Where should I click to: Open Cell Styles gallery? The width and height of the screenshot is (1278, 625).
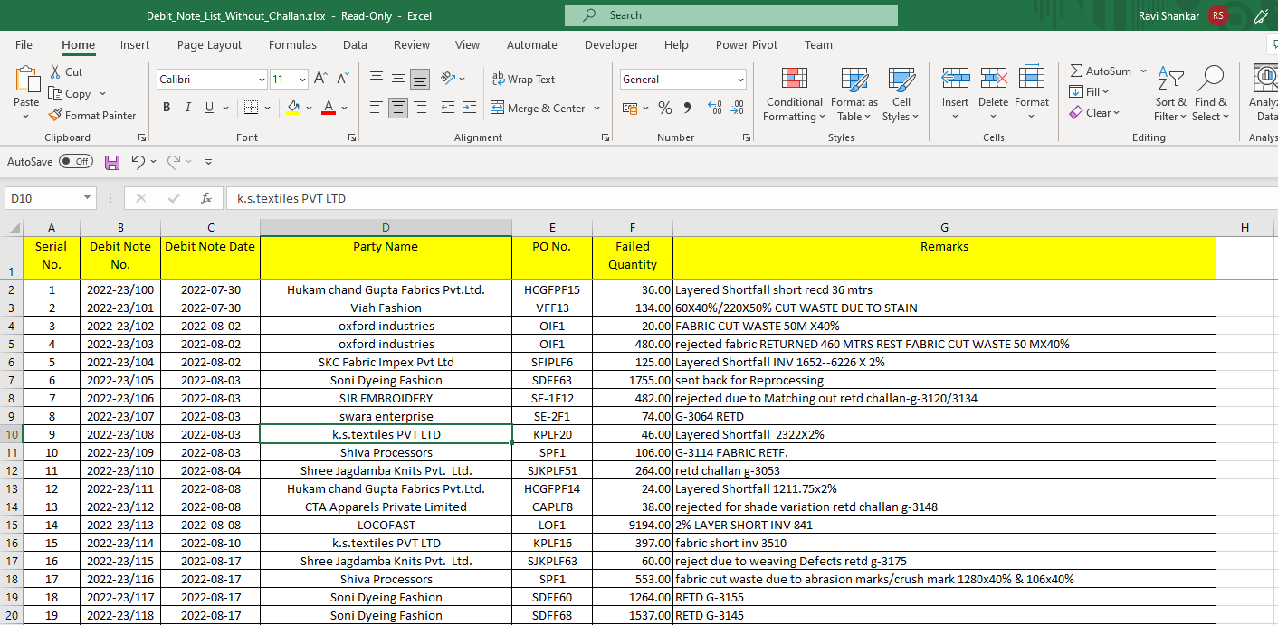pos(901,93)
